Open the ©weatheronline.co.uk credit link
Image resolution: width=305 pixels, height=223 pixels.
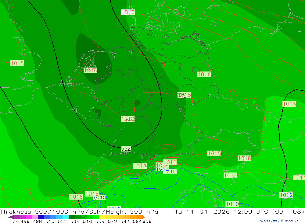(x=279, y=220)
